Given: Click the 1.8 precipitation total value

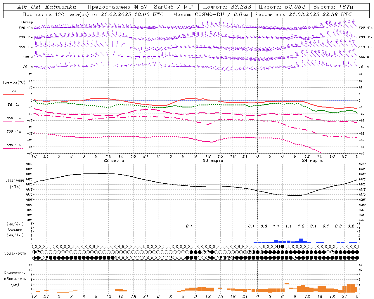Looking at the screenshot, I should click(x=301, y=226).
